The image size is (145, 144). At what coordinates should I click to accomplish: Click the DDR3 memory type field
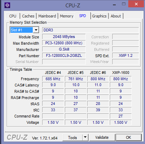pos(90,30)
